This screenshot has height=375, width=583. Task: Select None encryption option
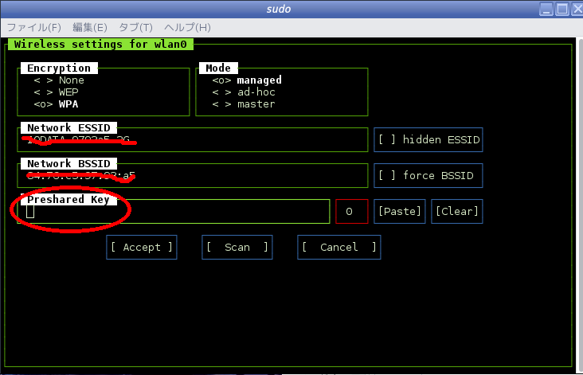59,80
